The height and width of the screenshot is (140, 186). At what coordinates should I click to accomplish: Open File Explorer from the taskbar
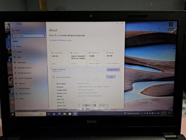(x=65, y=114)
